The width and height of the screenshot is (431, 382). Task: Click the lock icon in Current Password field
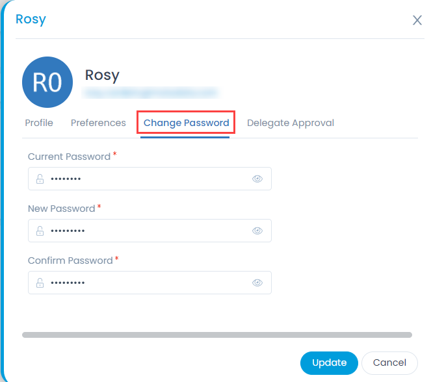(40, 179)
